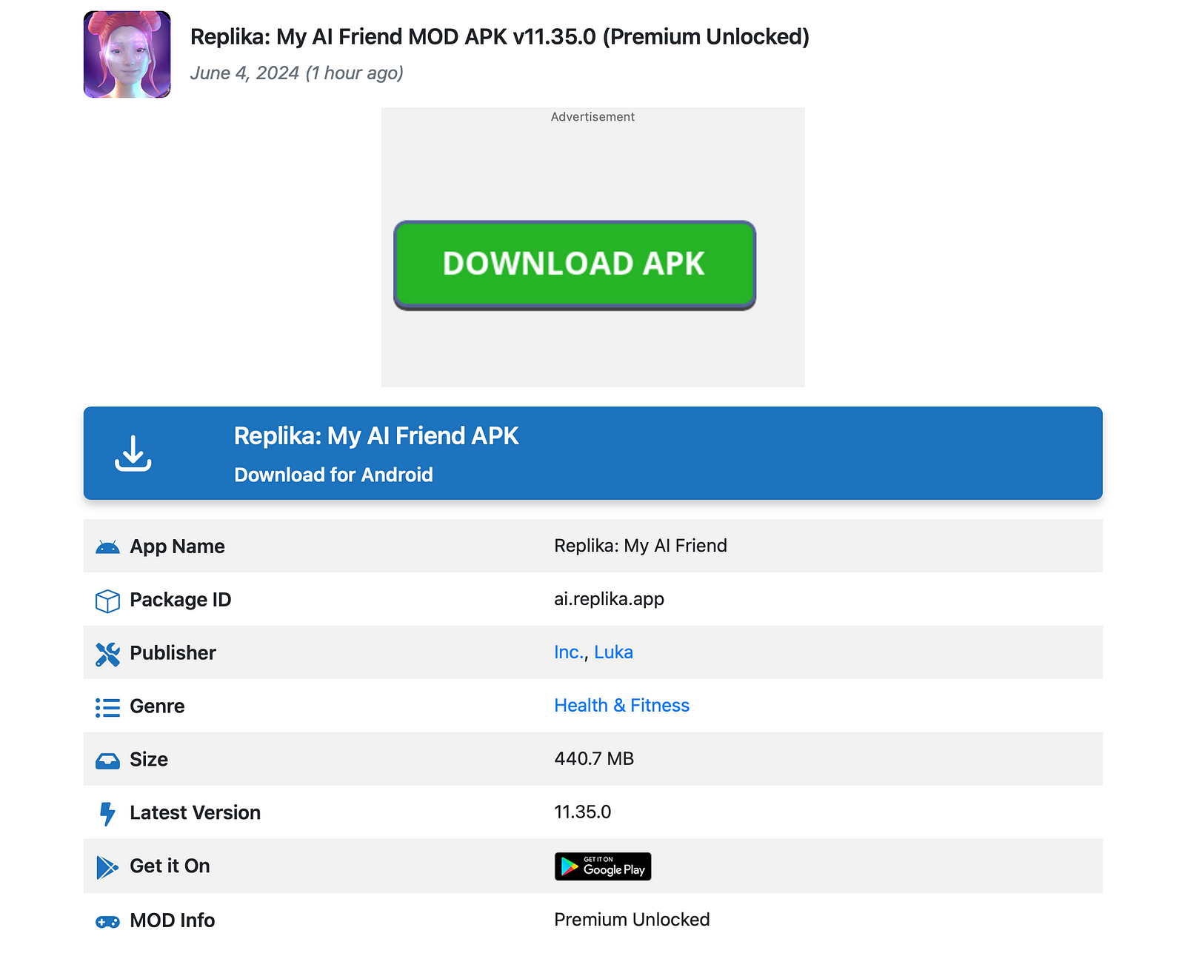Open the Inc. publisher link
1185x956 pixels.
[569, 652]
